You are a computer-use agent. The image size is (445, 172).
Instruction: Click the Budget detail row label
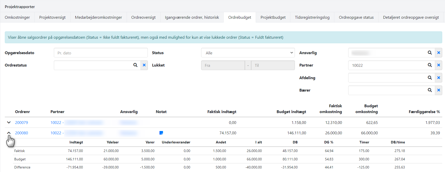(20, 159)
